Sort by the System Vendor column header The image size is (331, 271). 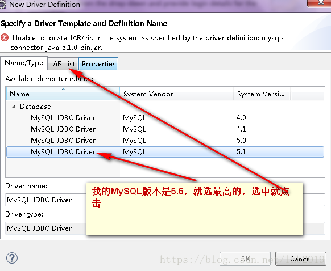[176, 94]
